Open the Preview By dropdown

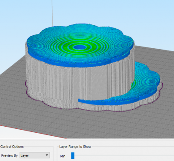click(35, 155)
